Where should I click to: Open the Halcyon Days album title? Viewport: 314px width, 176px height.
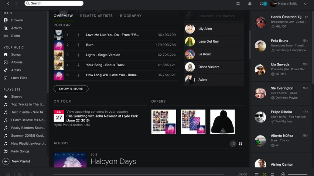click(x=113, y=161)
